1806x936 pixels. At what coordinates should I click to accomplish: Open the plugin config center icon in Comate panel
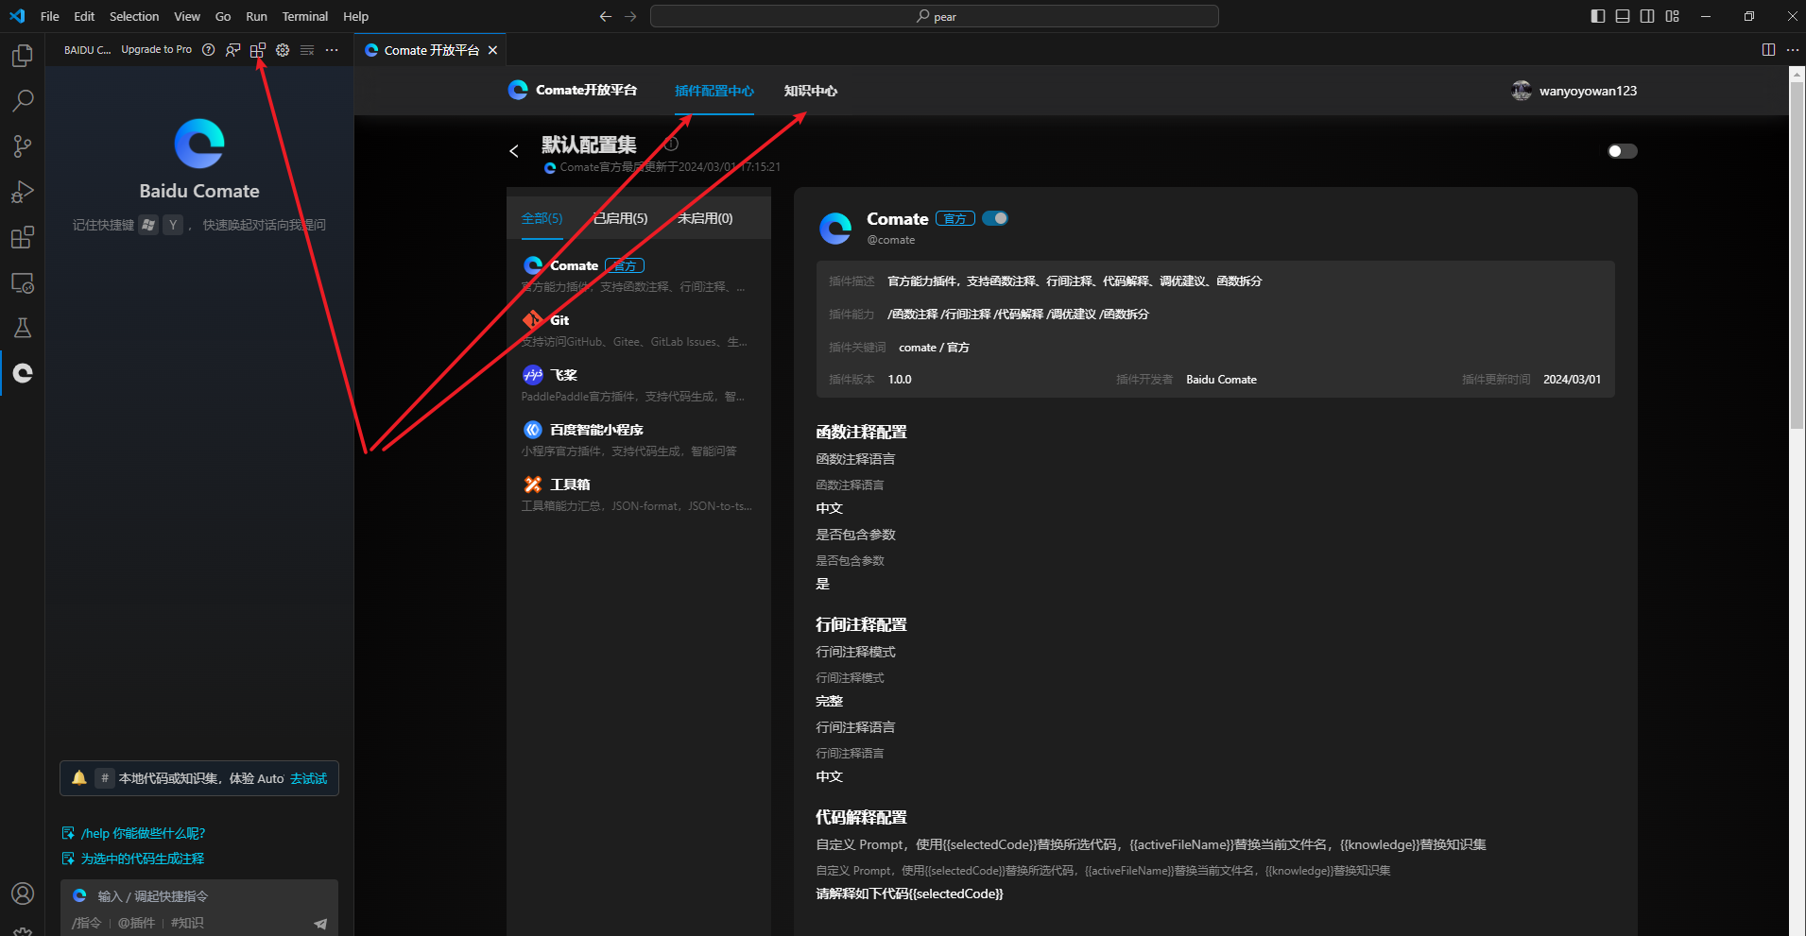point(258,50)
